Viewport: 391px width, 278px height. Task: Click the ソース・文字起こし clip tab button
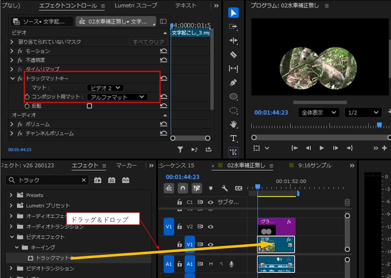tap(42, 21)
